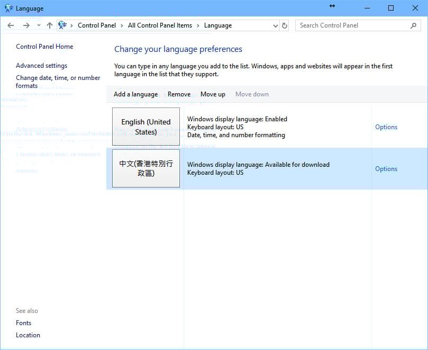The image size is (428, 350).
Task: Click the 'Change your language preferences' heading
Action: (x=178, y=49)
